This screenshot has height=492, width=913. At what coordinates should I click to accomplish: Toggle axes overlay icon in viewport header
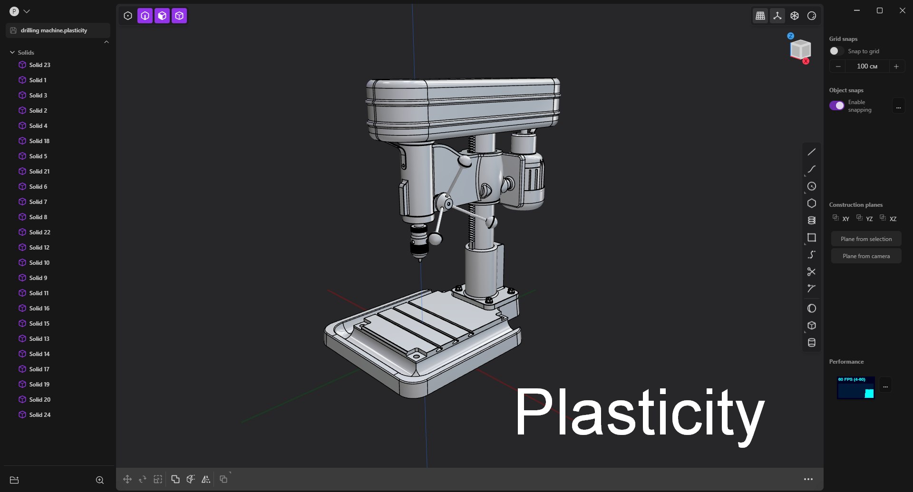point(777,16)
